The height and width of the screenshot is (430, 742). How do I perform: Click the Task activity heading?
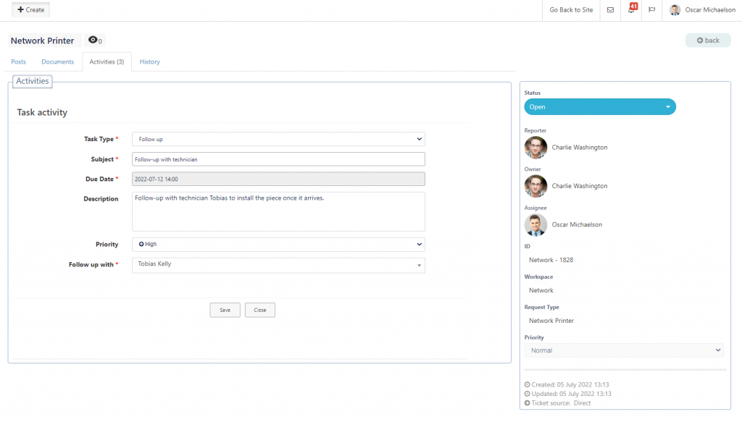[42, 112]
